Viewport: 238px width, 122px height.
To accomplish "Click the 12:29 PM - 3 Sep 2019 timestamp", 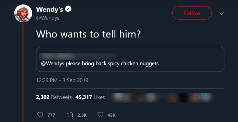I will pos(62,80).
